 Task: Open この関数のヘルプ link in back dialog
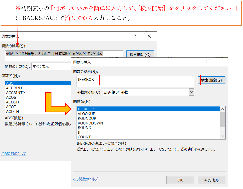14,154
